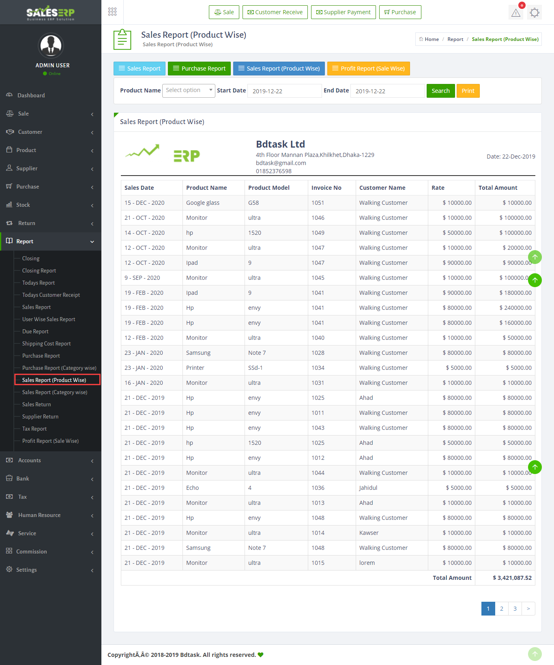This screenshot has height=665, width=554.
Task: Click the grid menu icon in header
Action: (112, 12)
